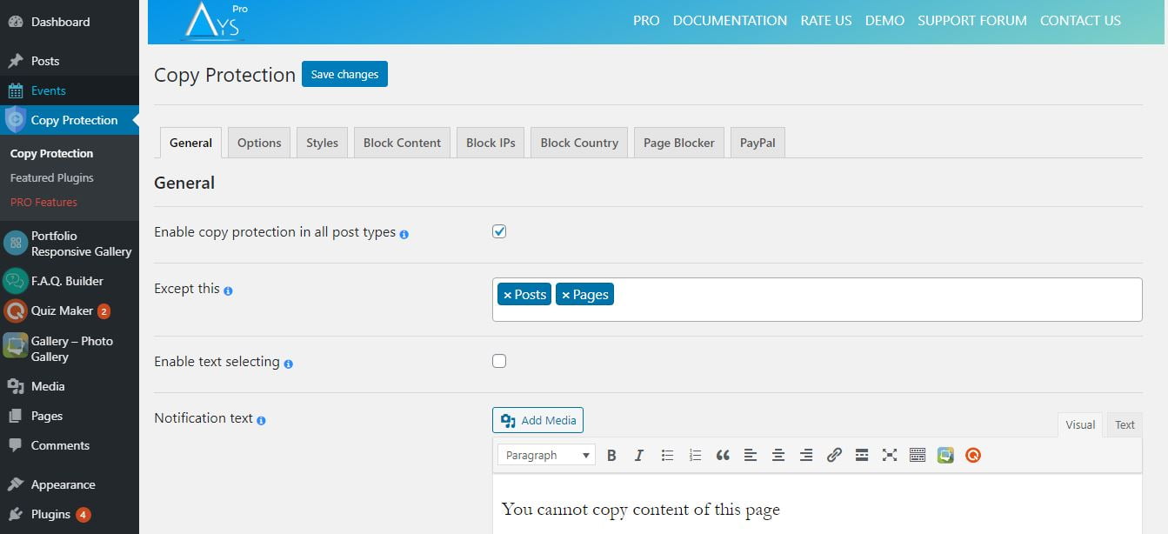
Task: Switch to the General tab
Action: (190, 143)
